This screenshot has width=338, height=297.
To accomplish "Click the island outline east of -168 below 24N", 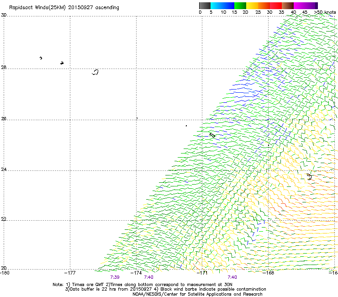I will [309, 177].
